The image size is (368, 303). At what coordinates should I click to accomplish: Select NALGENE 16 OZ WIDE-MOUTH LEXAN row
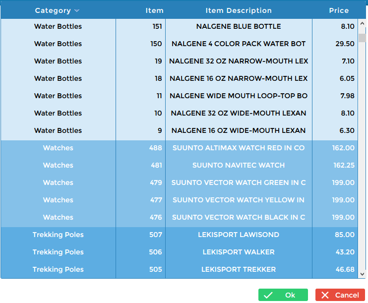tap(180, 130)
